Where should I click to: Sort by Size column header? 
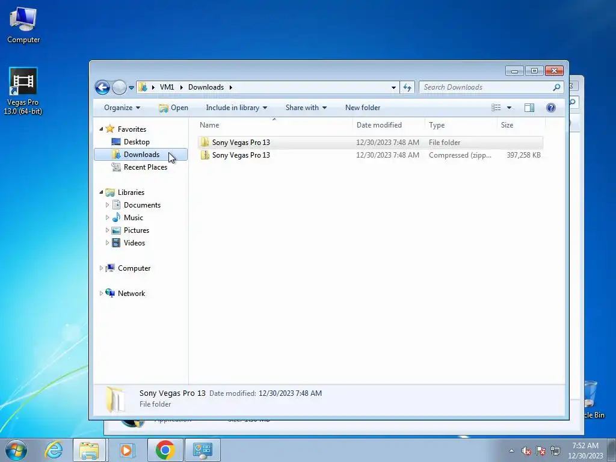coord(521,125)
